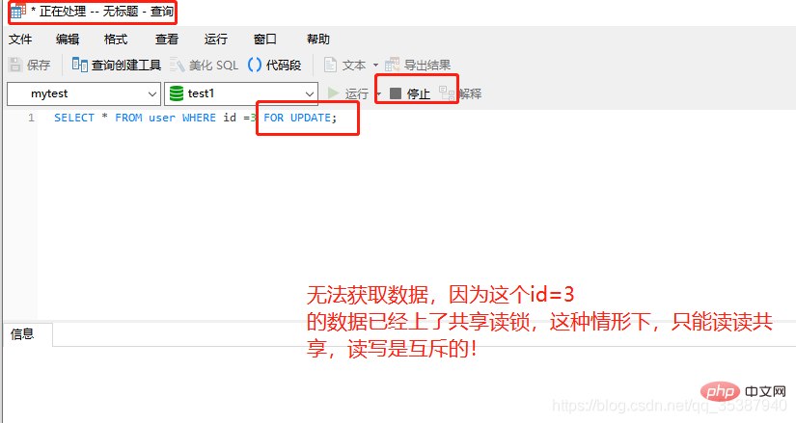Click Beautify SQL (美化 SQL) icon

(178, 65)
